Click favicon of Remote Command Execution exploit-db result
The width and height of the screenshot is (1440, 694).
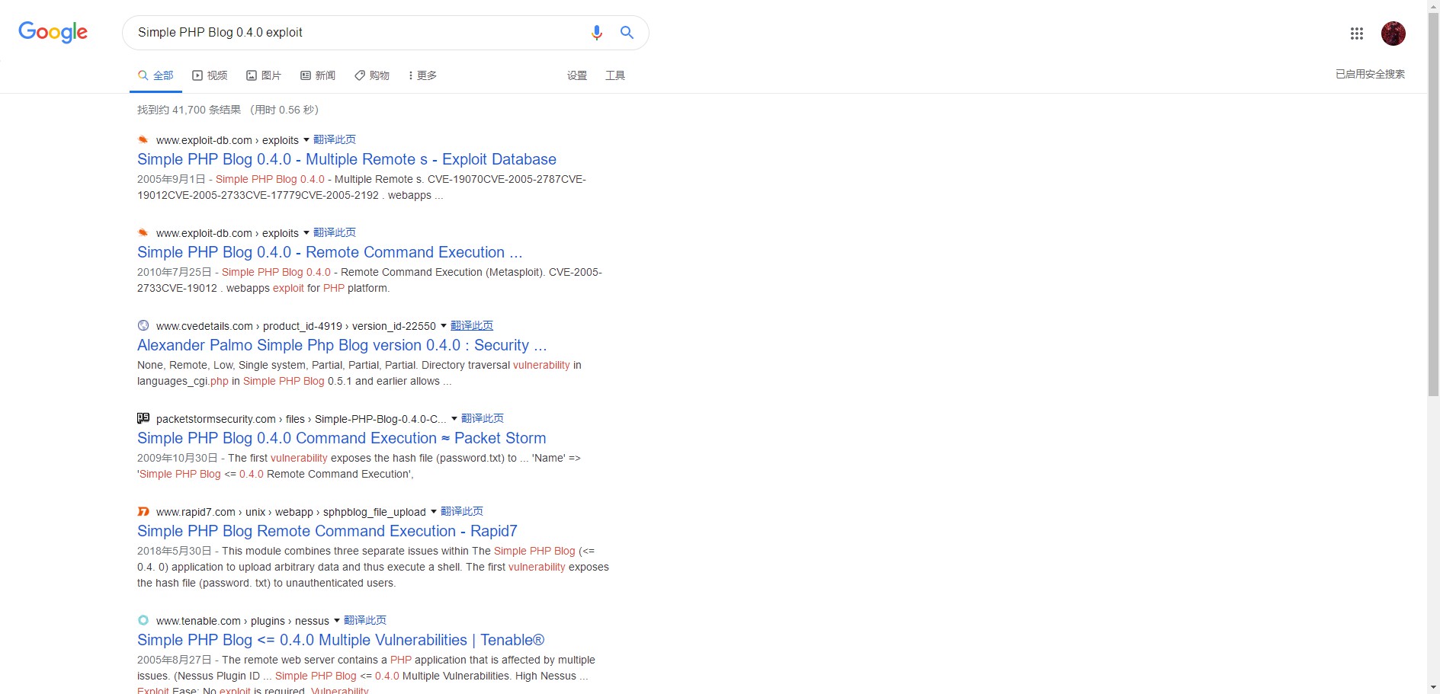pos(143,233)
